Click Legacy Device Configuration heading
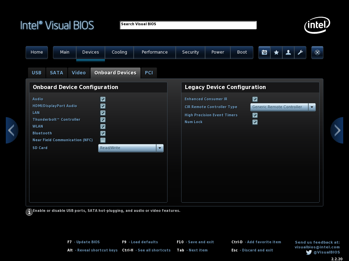This screenshot has height=261, width=349. pos(225,87)
